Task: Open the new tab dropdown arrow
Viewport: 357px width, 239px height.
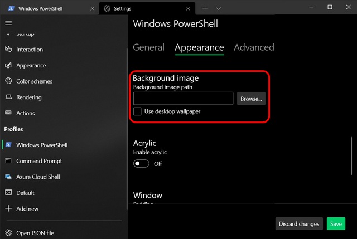Action: tap(218, 8)
